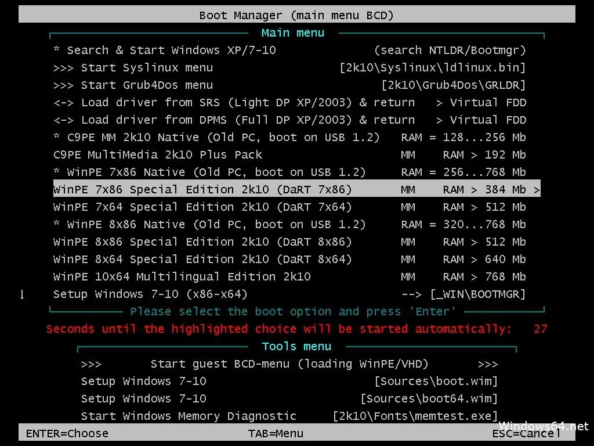Click the Tools menu heading
Viewport: 594px width, 446px height.
click(296, 347)
